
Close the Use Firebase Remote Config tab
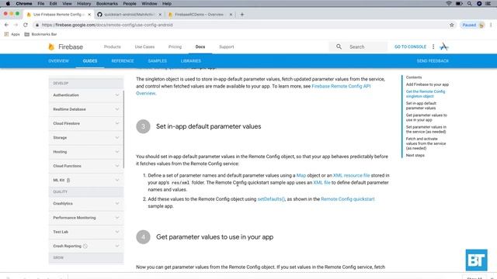pos(89,15)
